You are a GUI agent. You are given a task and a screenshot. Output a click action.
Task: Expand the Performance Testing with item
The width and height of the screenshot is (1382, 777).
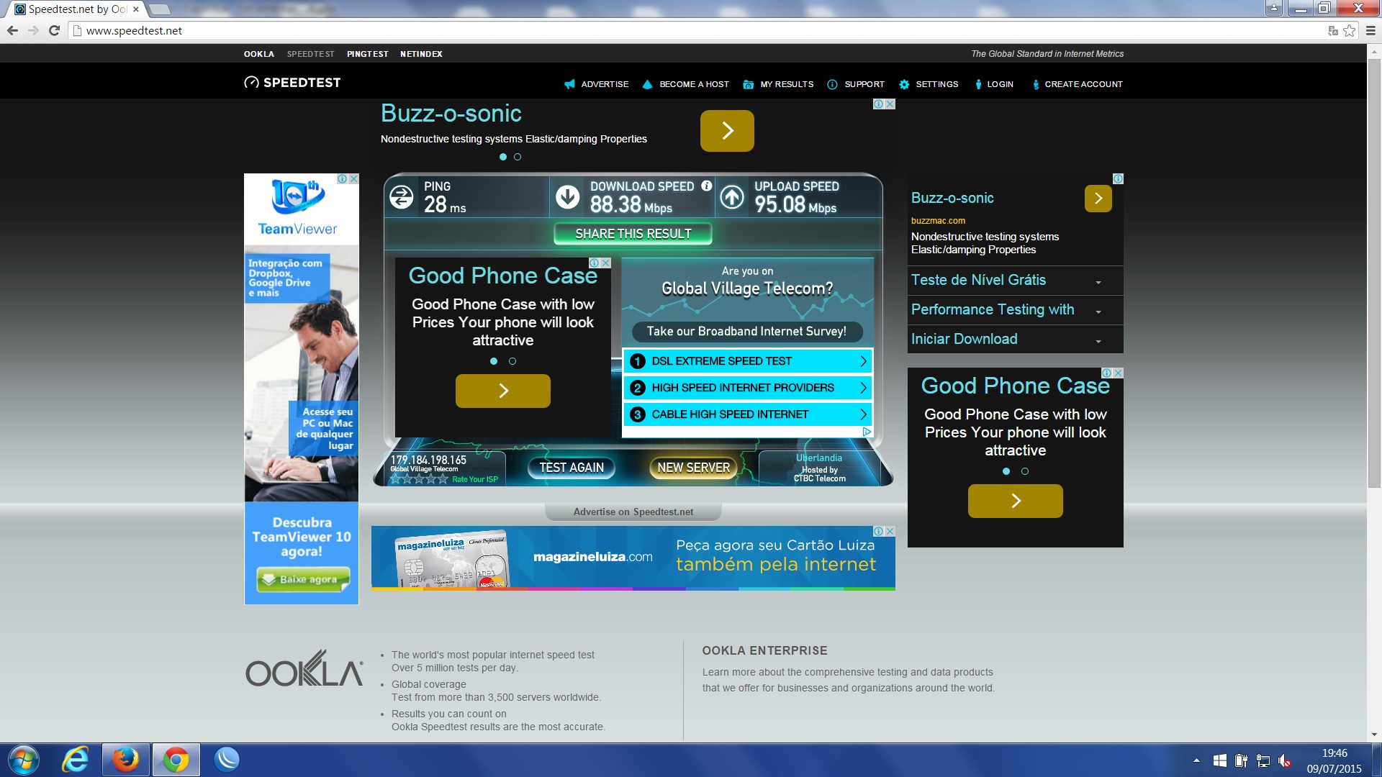point(1098,312)
